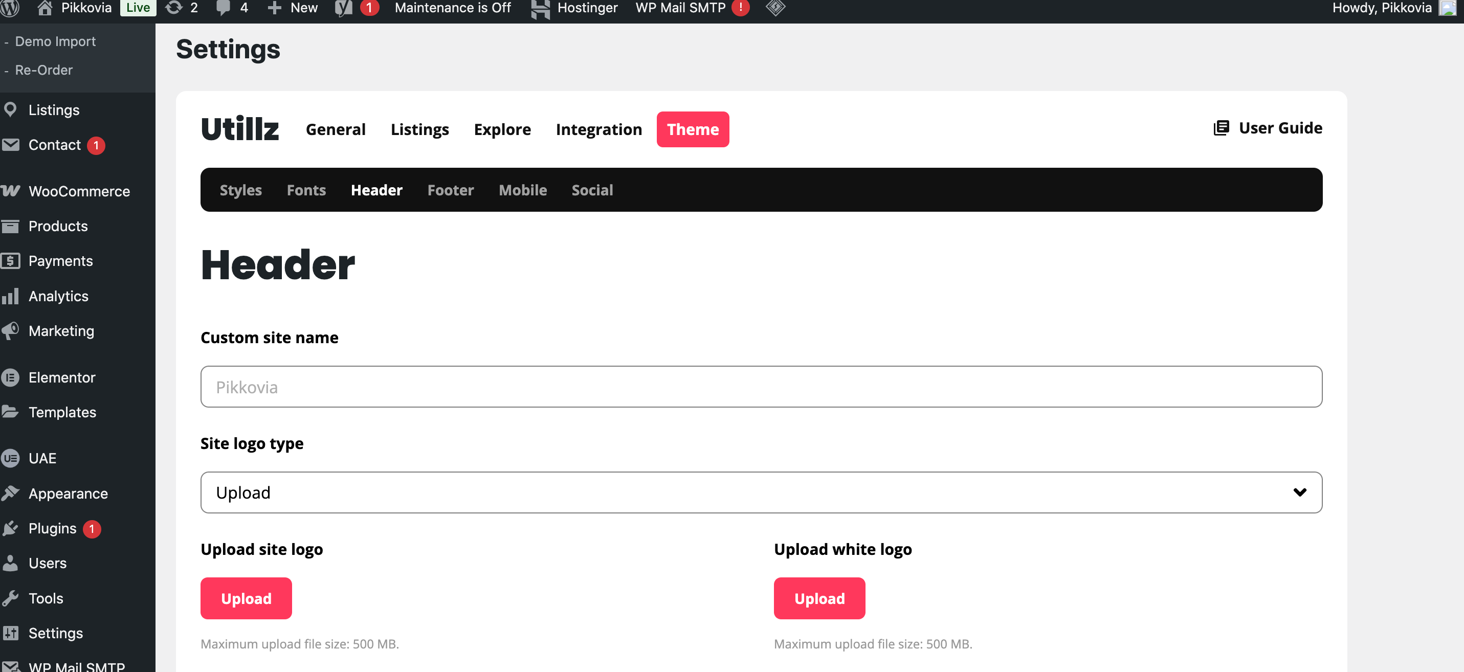
Task: Click the Custom site name field
Action: tap(761, 386)
